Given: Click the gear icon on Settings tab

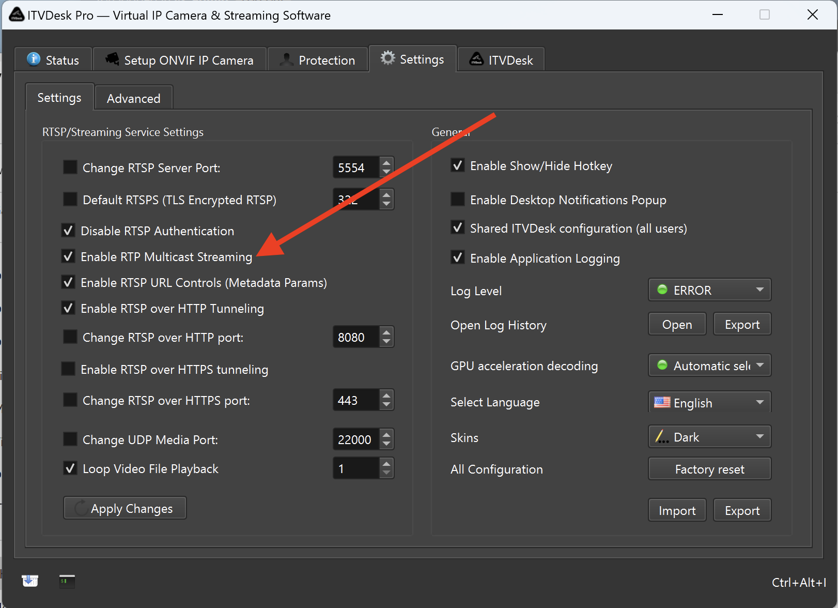Looking at the screenshot, I should point(387,58).
